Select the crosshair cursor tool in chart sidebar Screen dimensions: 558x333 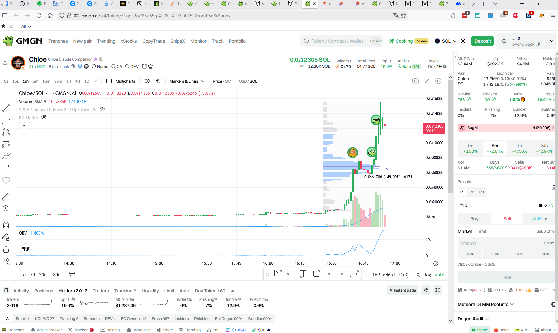6,96
